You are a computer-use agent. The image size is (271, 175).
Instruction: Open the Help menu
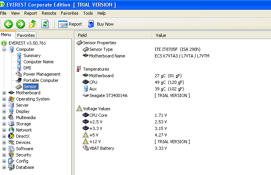102,13
